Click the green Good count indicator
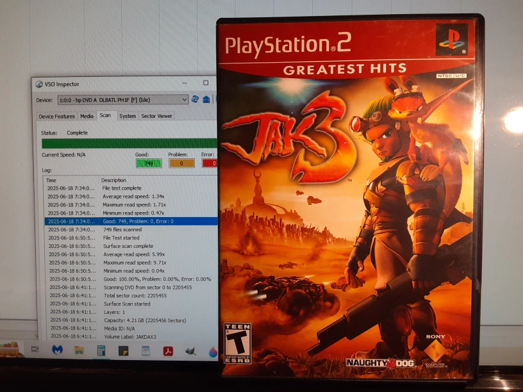The image size is (523, 392). [x=149, y=163]
